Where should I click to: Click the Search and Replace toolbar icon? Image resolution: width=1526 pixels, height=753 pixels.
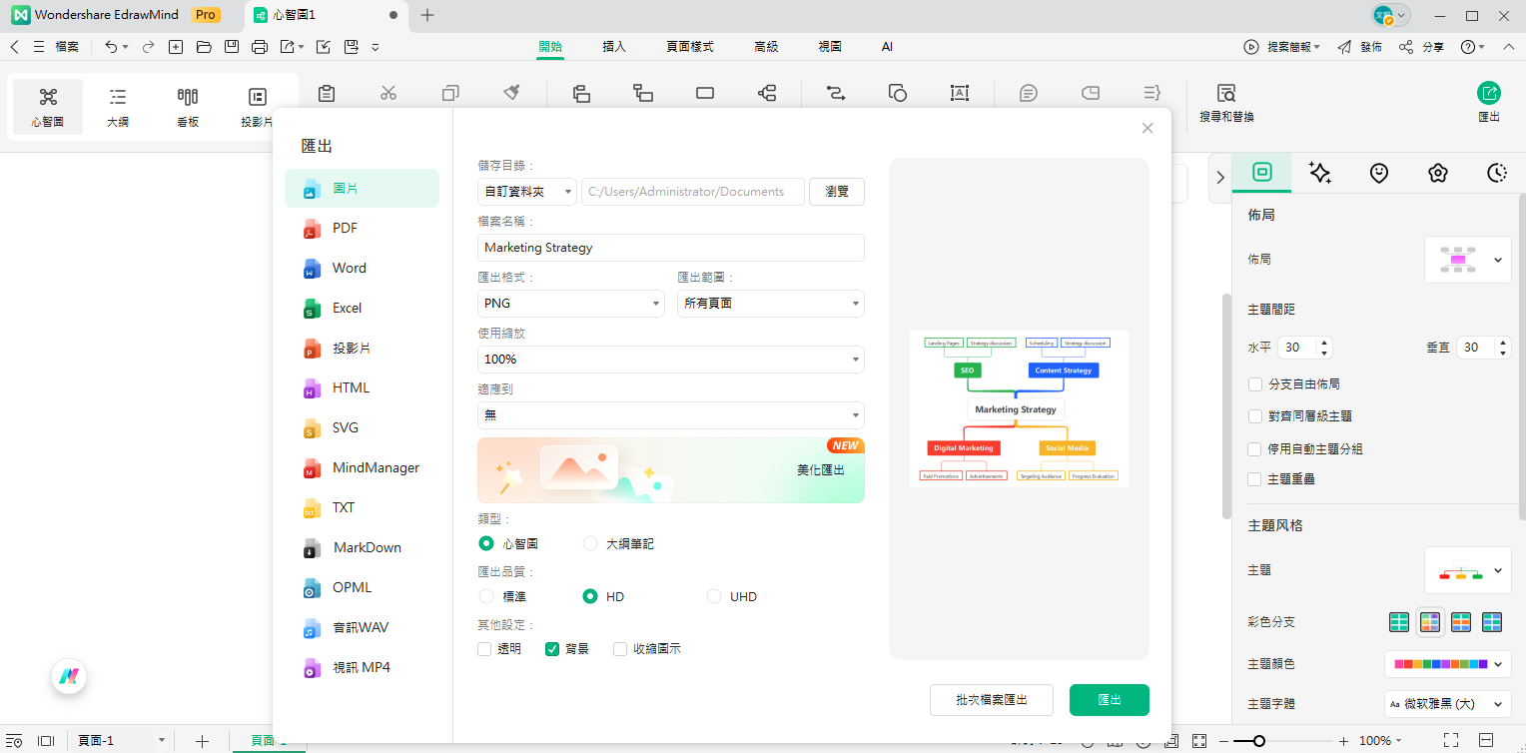coord(1225,102)
